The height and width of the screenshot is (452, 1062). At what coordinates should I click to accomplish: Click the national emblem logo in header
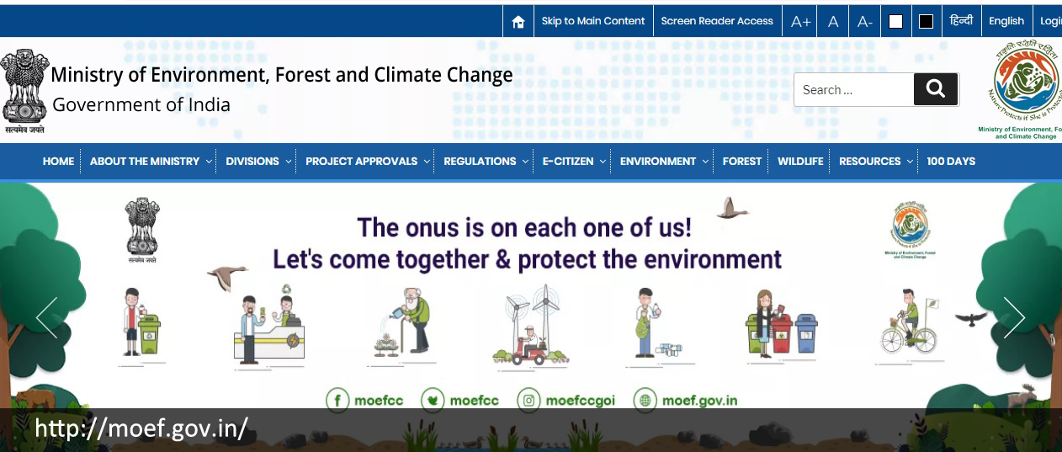pyautogui.click(x=24, y=91)
